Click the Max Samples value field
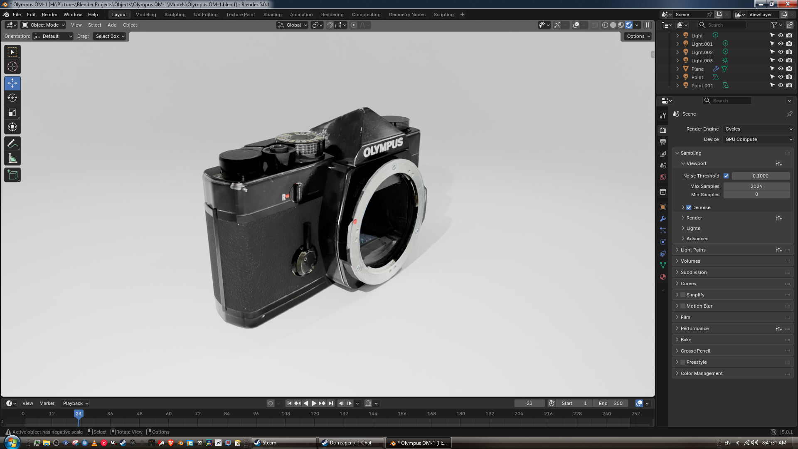This screenshot has height=449, width=798. (x=756, y=186)
